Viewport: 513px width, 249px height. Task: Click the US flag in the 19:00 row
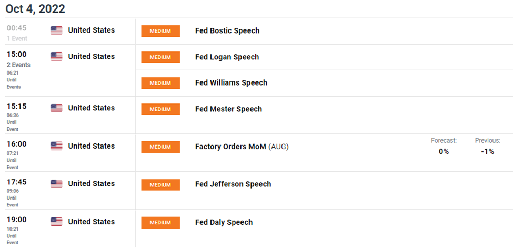(x=56, y=222)
